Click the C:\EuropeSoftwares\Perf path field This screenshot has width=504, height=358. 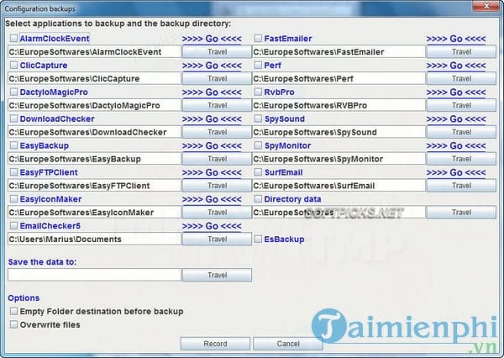(339, 78)
